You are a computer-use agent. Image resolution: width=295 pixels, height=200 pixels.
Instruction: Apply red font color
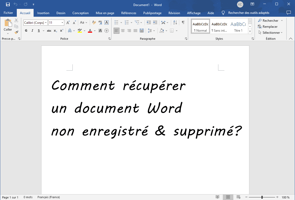[x=90, y=31]
